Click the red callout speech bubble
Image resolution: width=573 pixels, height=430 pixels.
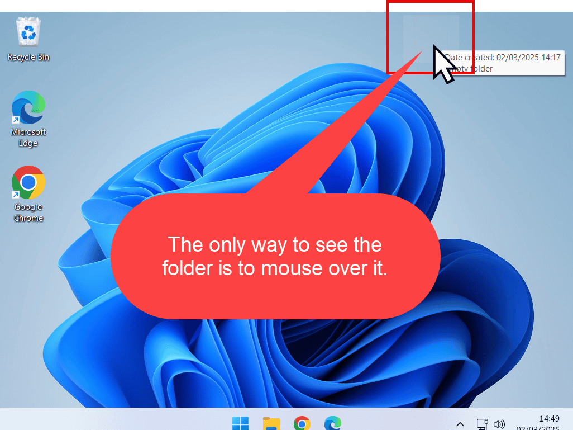pos(274,257)
